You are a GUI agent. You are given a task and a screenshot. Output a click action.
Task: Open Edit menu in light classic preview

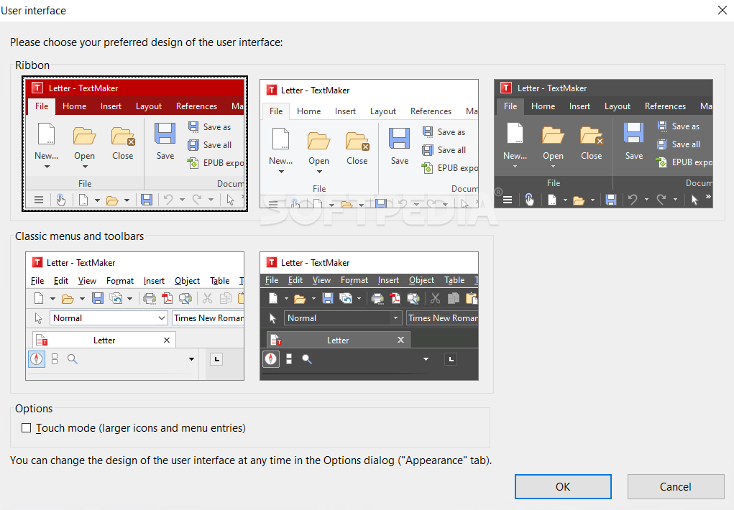click(61, 281)
